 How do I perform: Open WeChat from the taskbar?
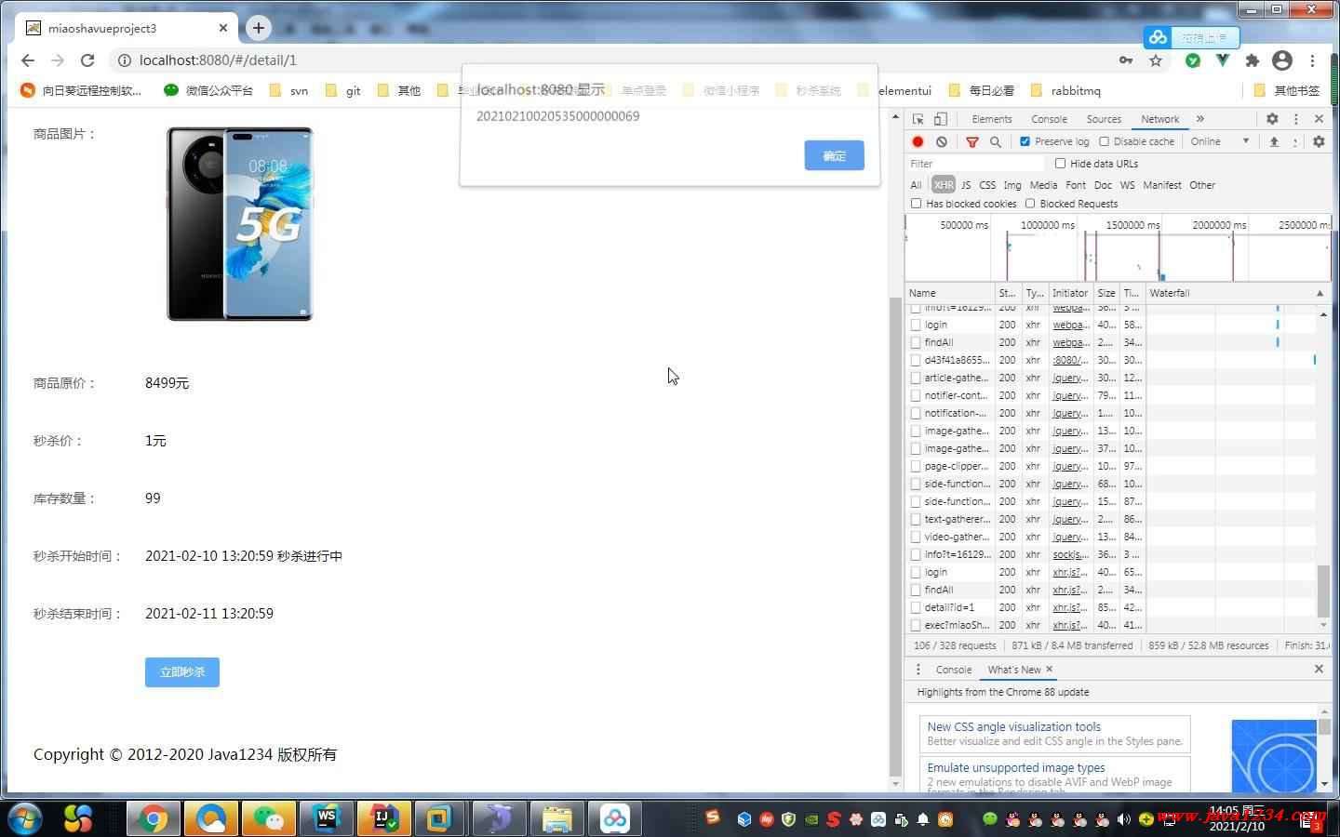(269, 818)
